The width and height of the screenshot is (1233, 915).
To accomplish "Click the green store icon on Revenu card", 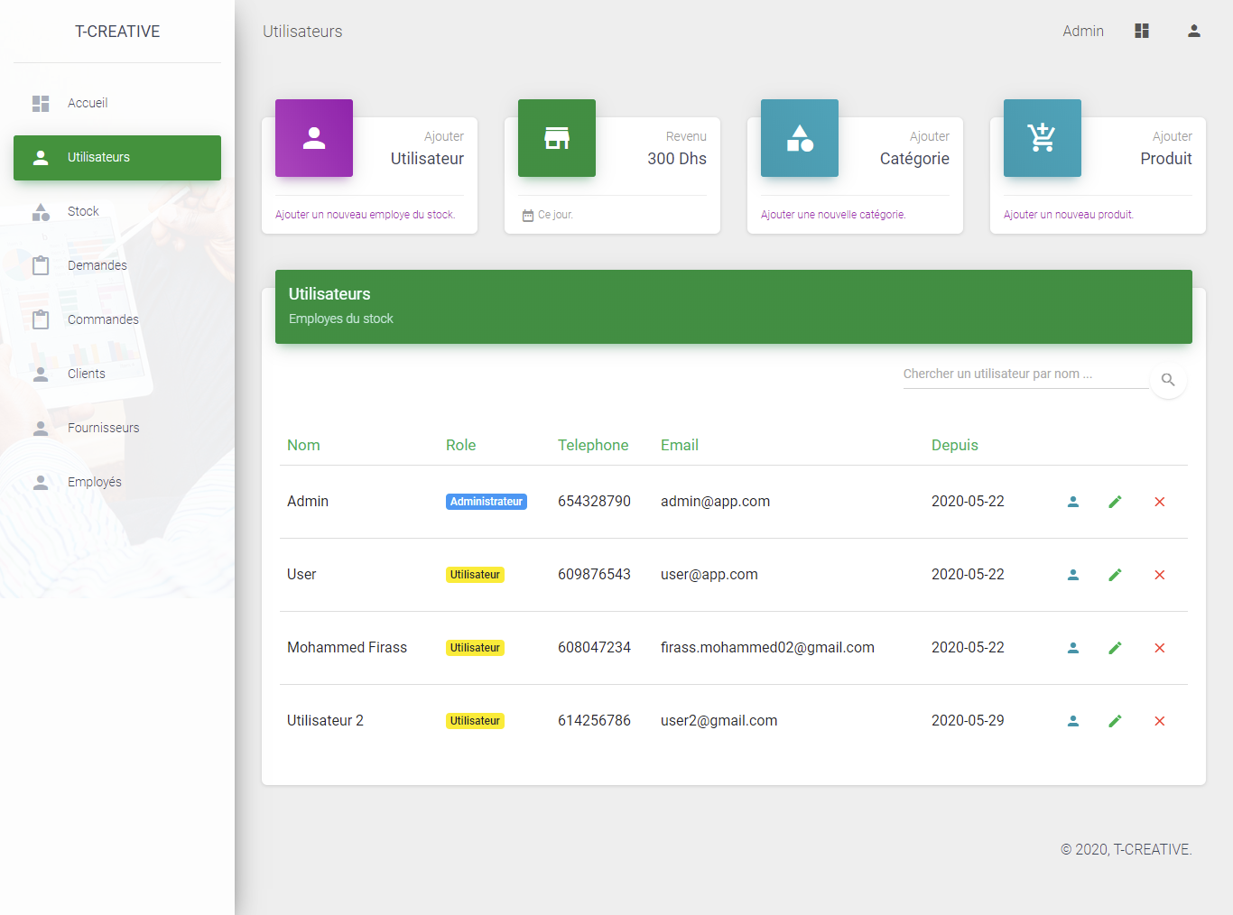I will [x=556, y=138].
